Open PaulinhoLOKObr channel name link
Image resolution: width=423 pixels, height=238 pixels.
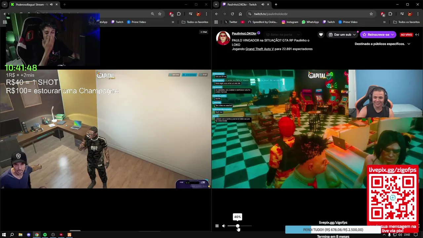pyautogui.click(x=244, y=34)
